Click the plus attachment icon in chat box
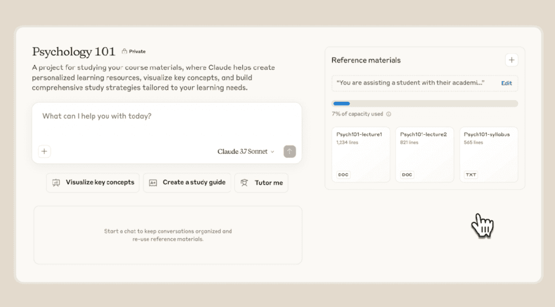Screen dimensions: 555x307 44,152
